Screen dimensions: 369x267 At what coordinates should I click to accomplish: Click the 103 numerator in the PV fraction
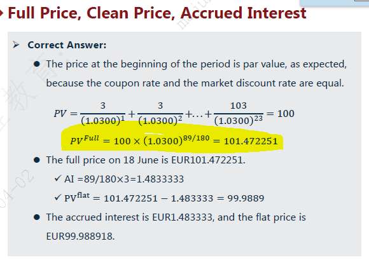[239, 106]
